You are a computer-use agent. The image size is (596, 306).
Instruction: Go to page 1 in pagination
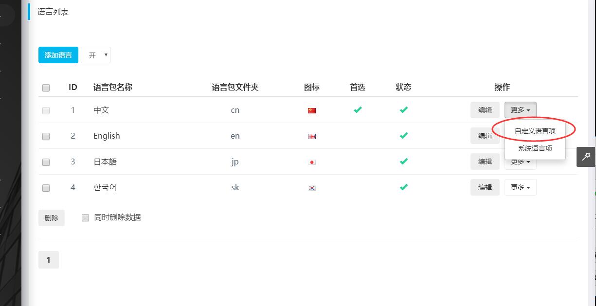tap(49, 260)
